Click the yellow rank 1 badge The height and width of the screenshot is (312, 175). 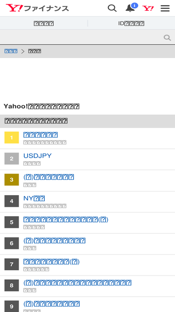tap(12, 138)
